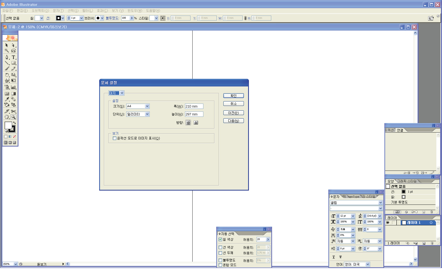Click the fill color swatch in toolbox
The height and width of the screenshot is (277, 442).
(x=8, y=125)
